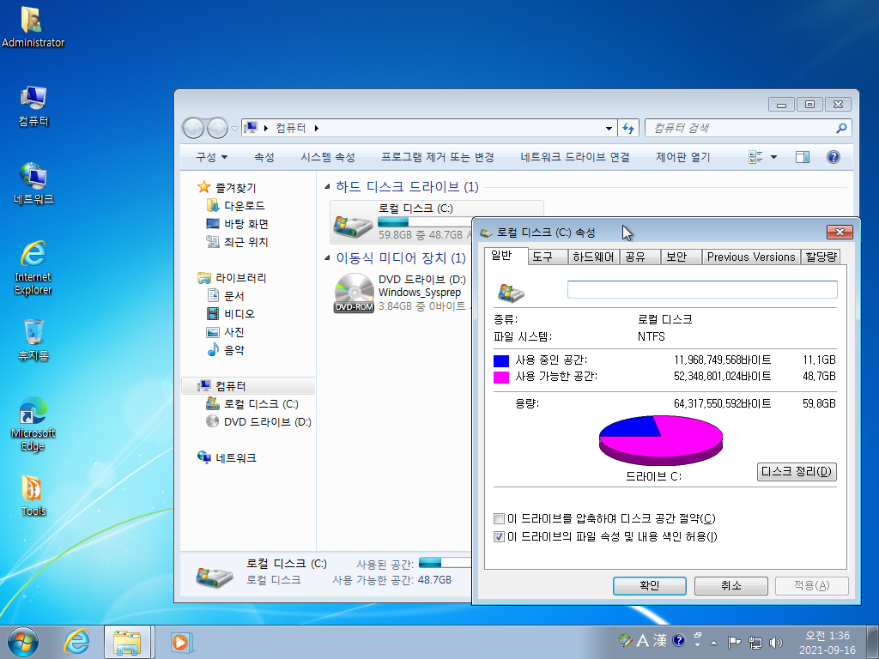Select the 로컬 디스크 (C:) drive icon
The image size is (879, 659).
pyautogui.click(x=353, y=226)
